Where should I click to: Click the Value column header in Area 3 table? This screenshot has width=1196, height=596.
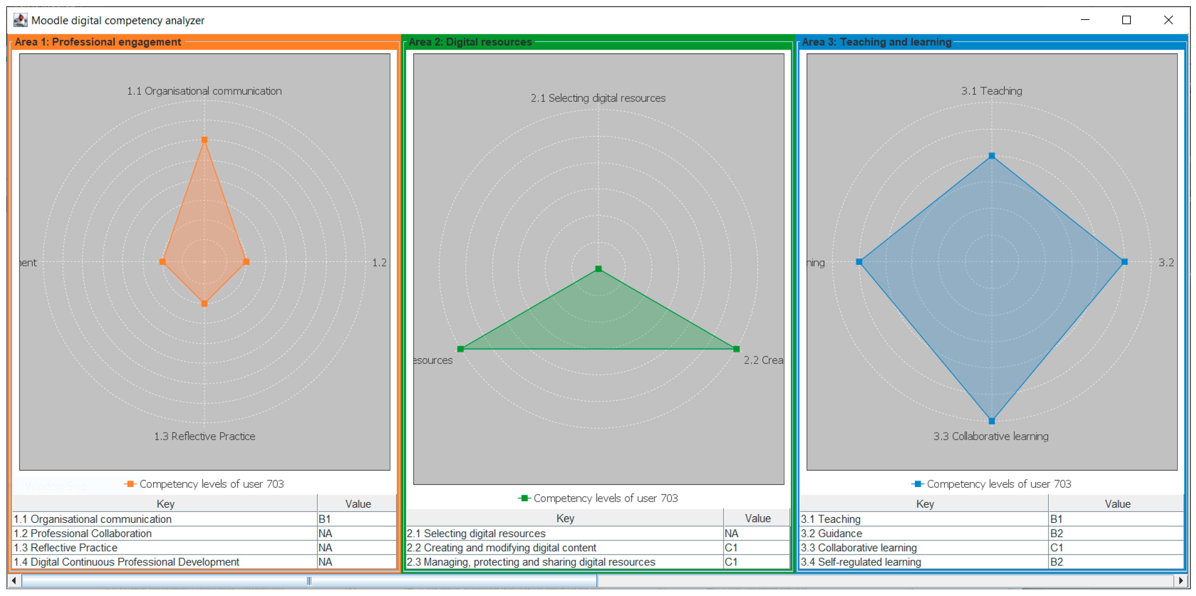(1117, 504)
